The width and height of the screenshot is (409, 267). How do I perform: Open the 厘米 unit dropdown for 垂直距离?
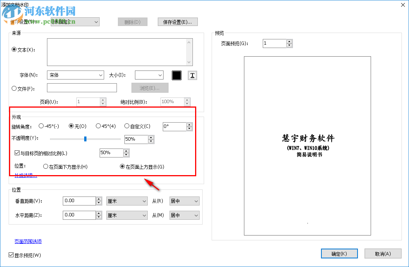point(127,201)
